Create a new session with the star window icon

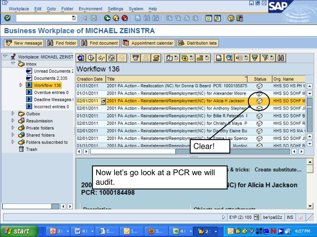coord(209,18)
